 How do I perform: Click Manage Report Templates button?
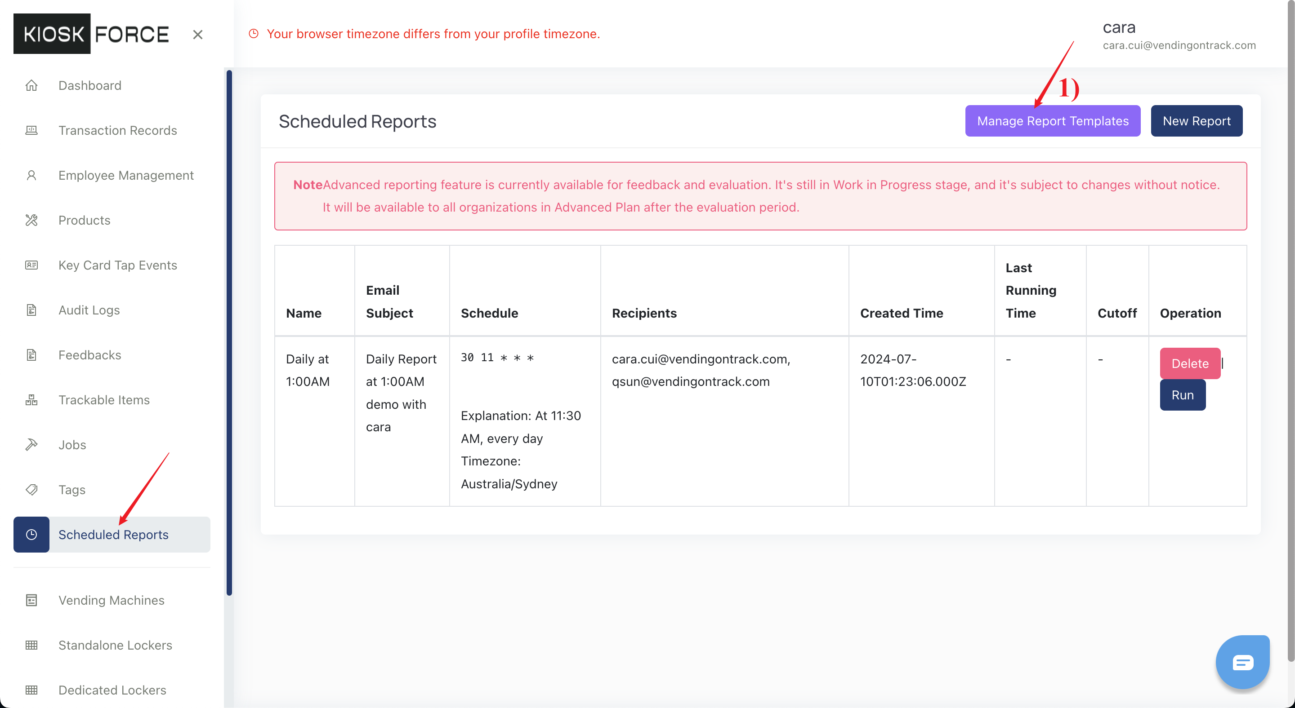(1053, 120)
